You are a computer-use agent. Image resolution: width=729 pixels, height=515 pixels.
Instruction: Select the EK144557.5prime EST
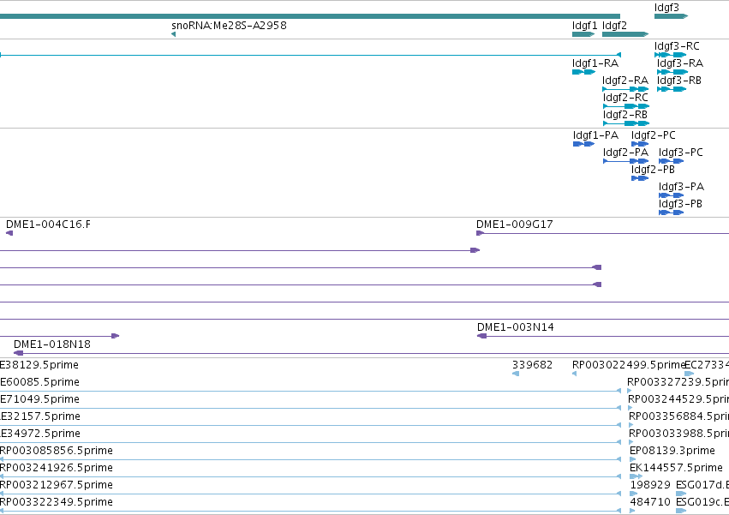click(636, 476)
